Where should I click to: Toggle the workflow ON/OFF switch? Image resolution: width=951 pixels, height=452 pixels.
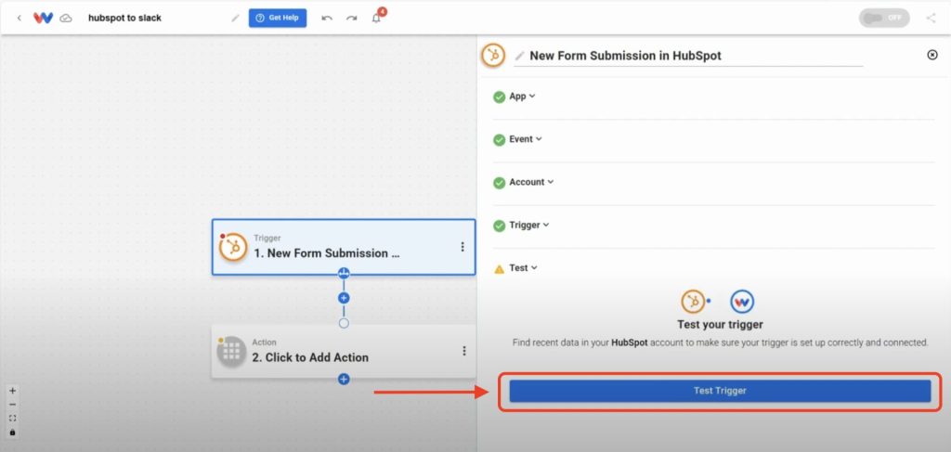click(x=884, y=18)
